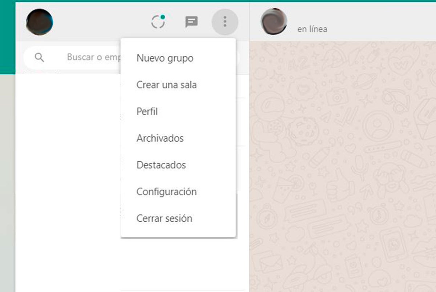Click left panel header between avatar and status
436x292 pixels.
pyautogui.click(x=102, y=22)
